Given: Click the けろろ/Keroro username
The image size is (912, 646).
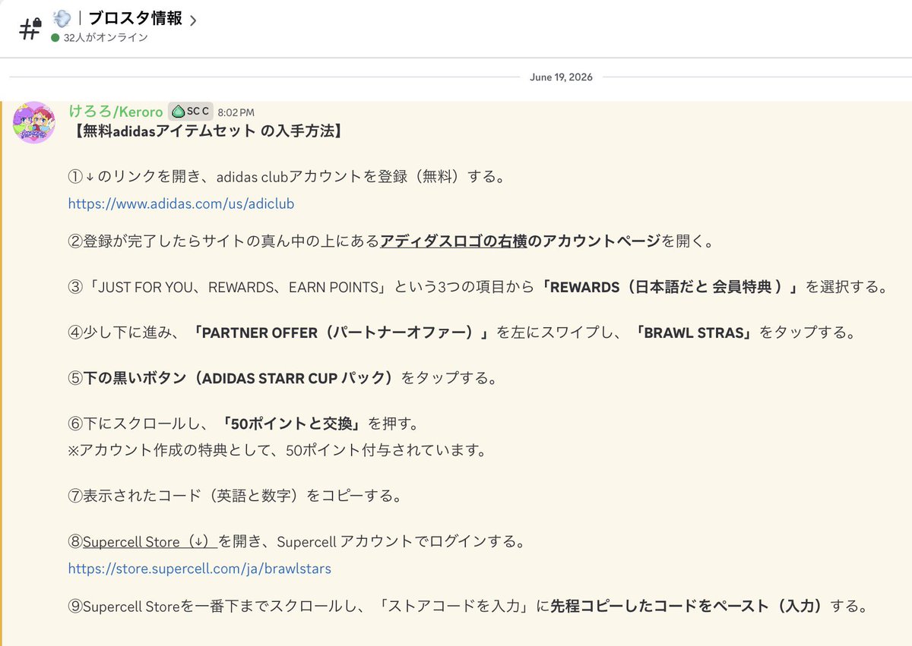Looking at the screenshot, I should [116, 112].
